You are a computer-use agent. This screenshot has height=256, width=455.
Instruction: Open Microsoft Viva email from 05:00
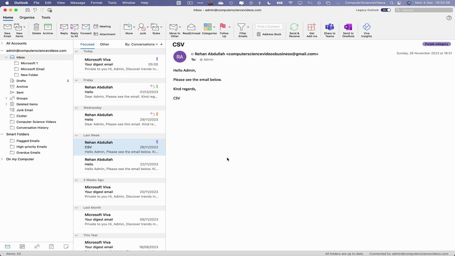pos(119,64)
